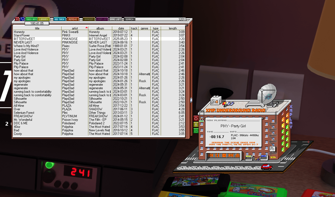The height and width of the screenshot is (197, 335).
Task: Click the red power button on the player
Action: 196,118
